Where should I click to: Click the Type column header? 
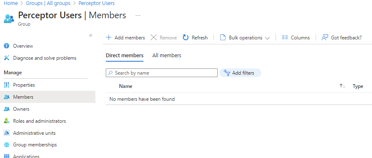click(x=358, y=86)
